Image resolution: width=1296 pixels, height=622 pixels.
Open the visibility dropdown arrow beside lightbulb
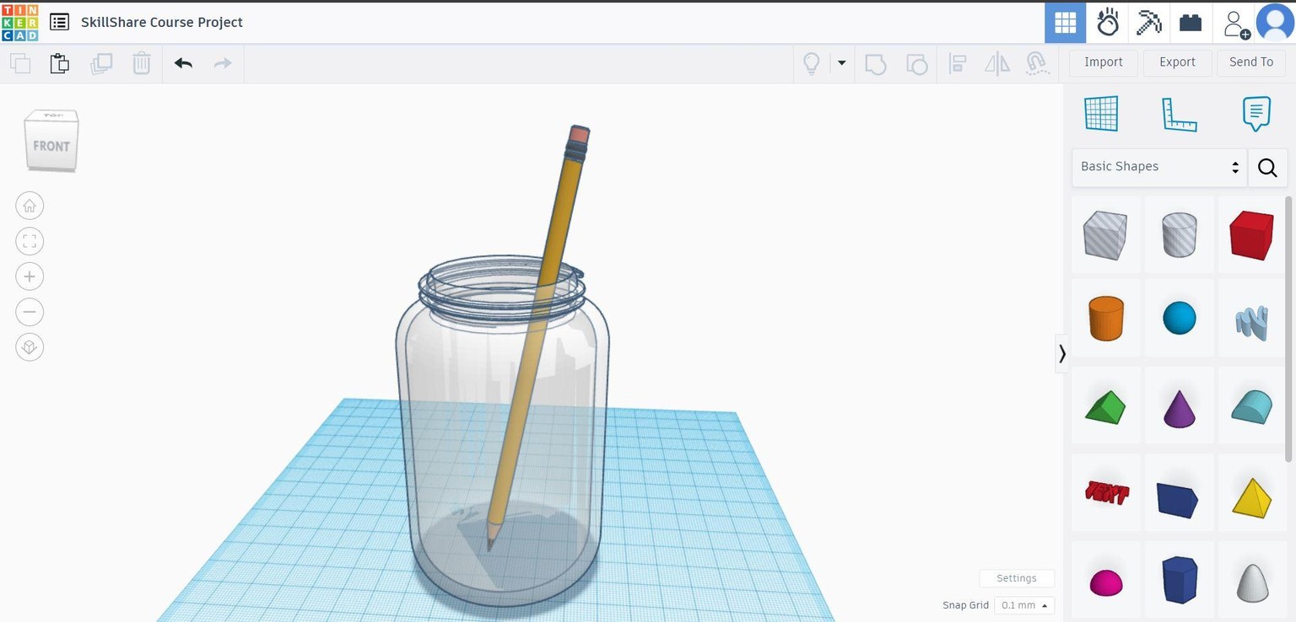click(x=841, y=63)
